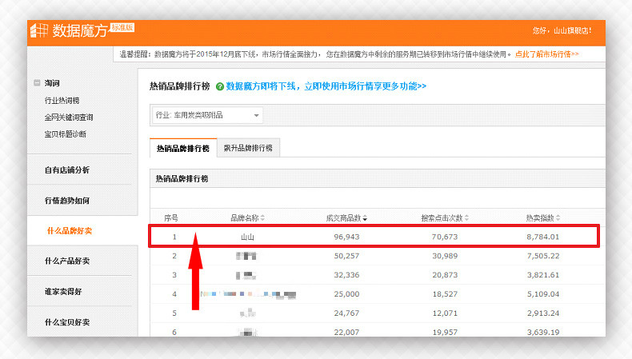Image resolution: width=632 pixels, height=359 pixels.
Task: Click the 18,527 cell
Action: point(445,294)
